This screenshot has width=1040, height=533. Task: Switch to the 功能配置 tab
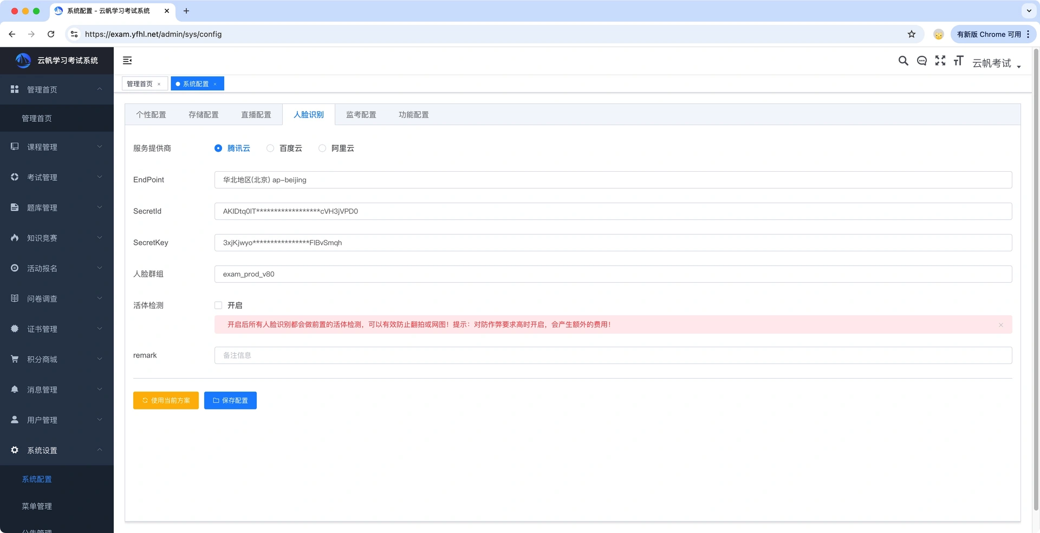414,115
